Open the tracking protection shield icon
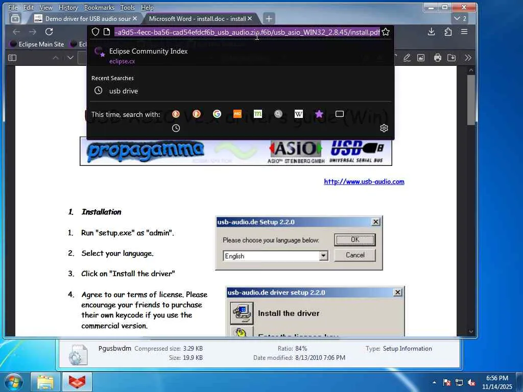 (96, 32)
